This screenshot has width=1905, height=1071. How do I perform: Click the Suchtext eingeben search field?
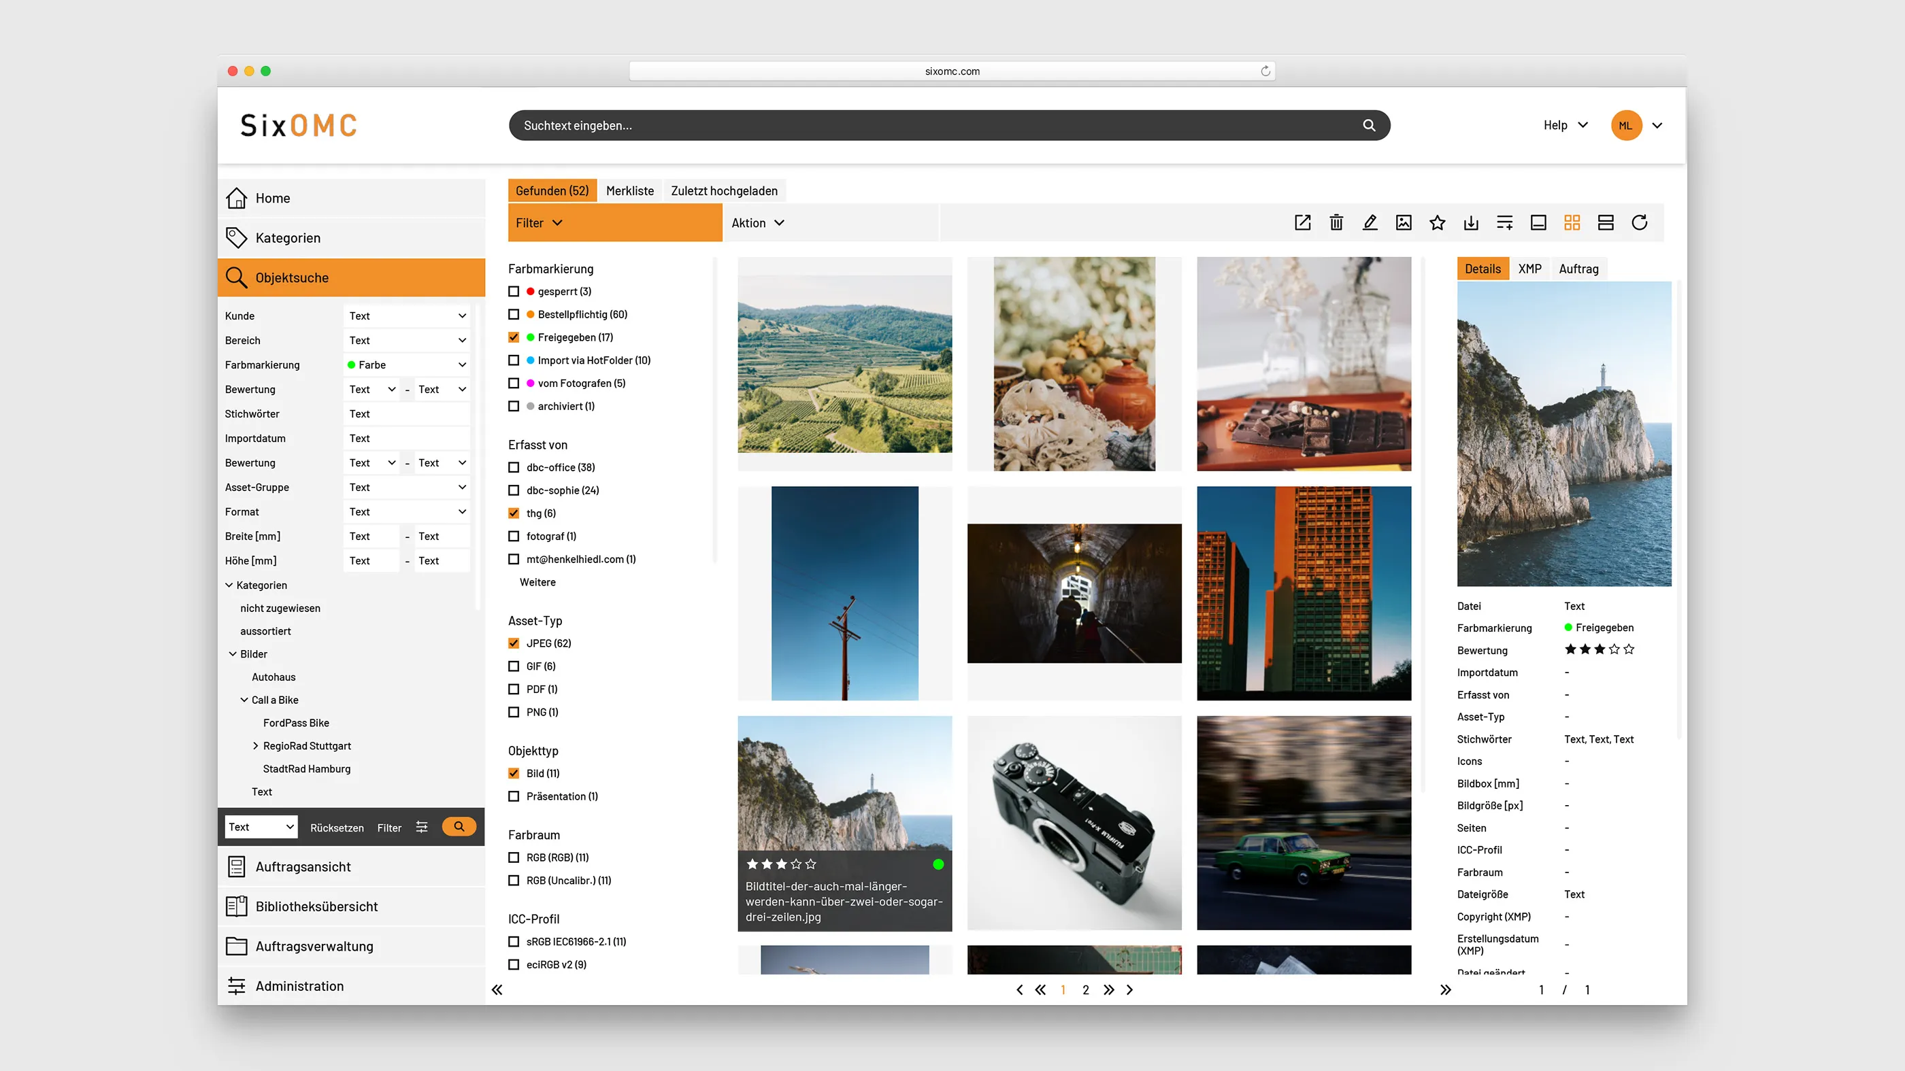950,126
